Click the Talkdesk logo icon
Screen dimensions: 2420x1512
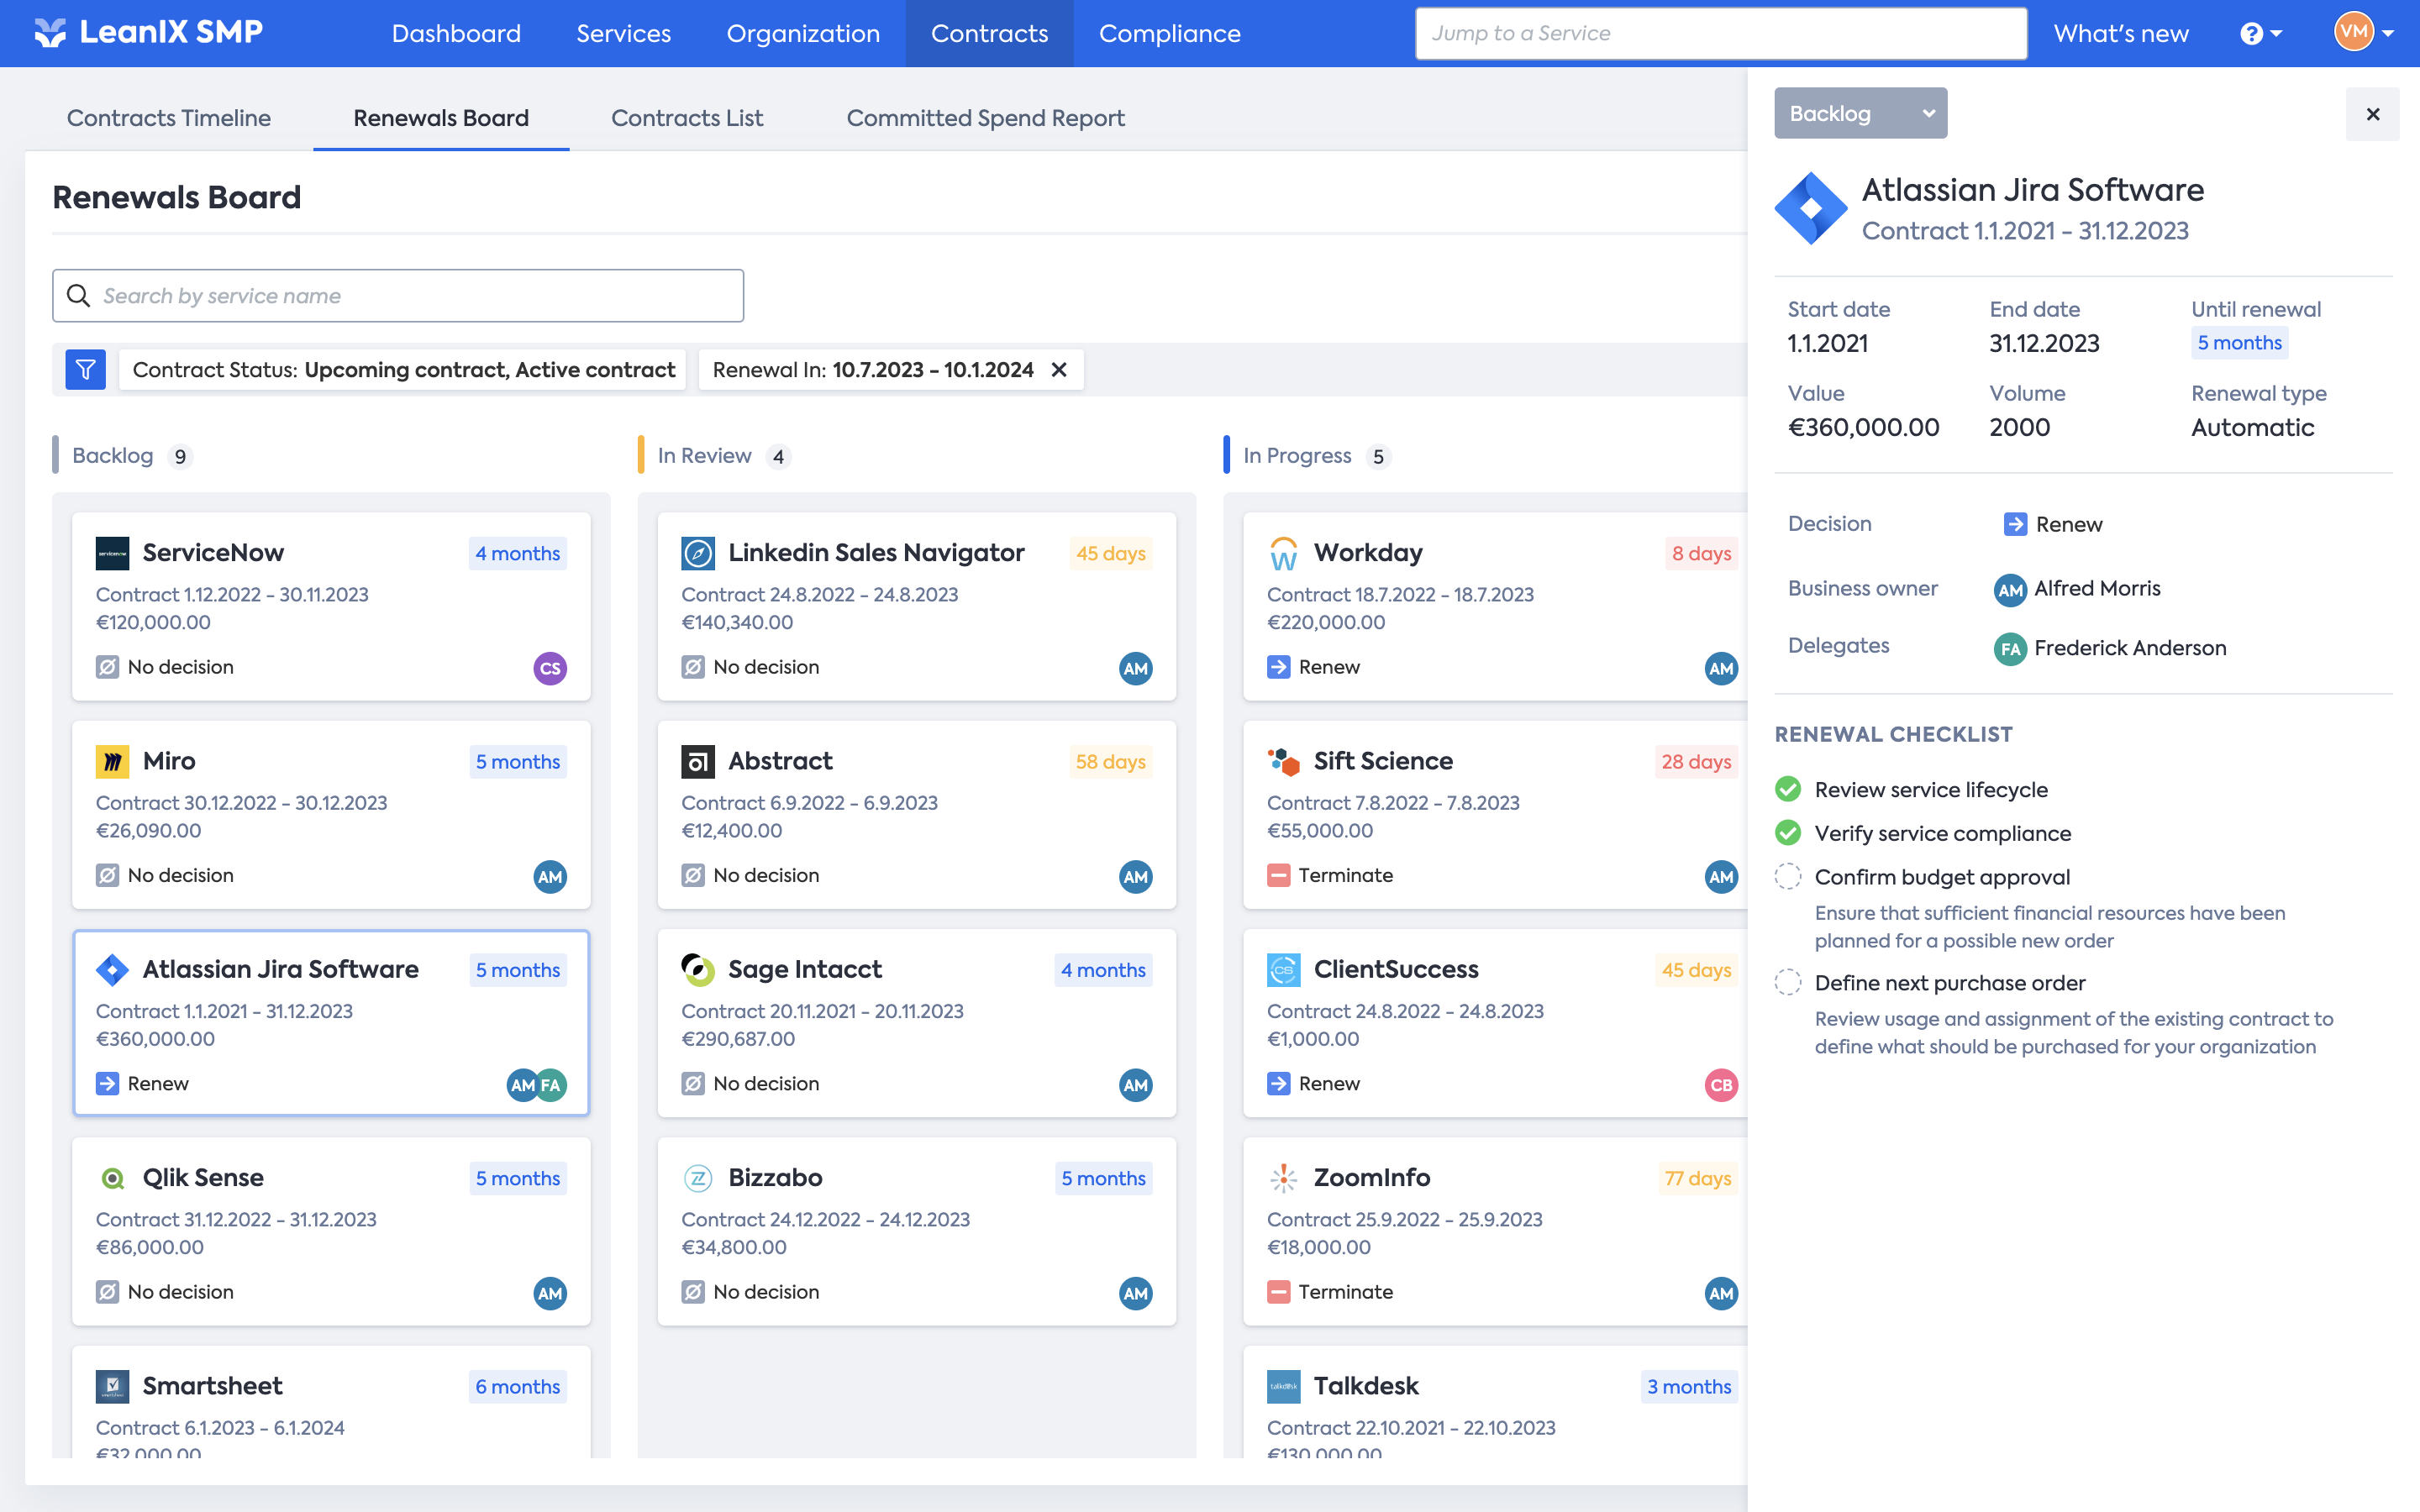[1284, 1386]
